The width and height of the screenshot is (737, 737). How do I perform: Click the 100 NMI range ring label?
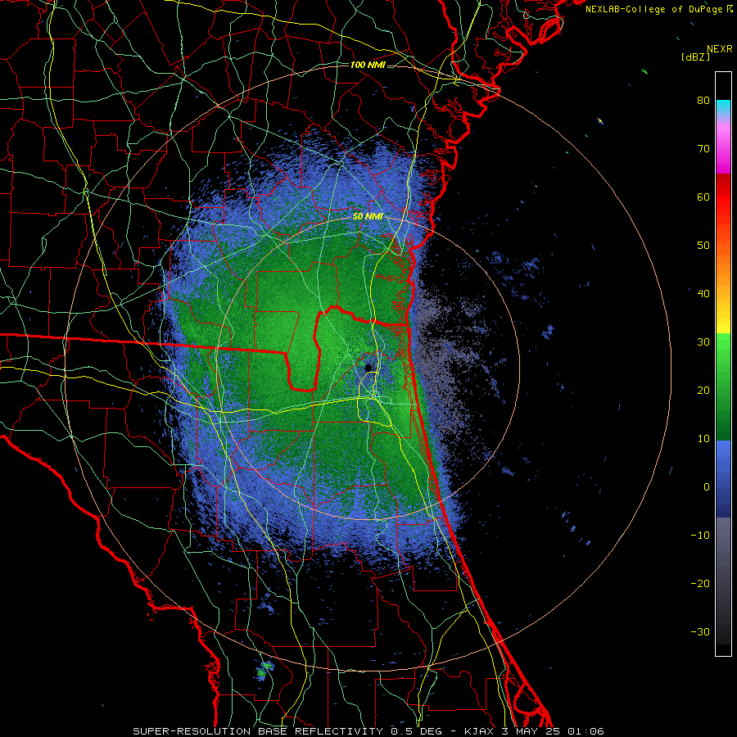pyautogui.click(x=368, y=65)
